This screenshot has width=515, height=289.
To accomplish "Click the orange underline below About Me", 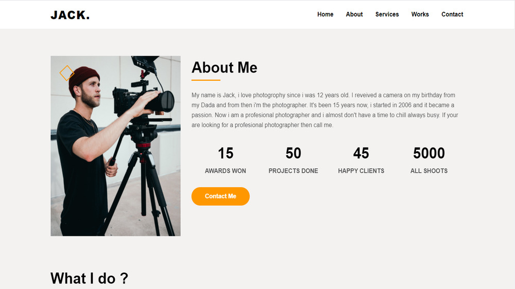I will coord(206,80).
